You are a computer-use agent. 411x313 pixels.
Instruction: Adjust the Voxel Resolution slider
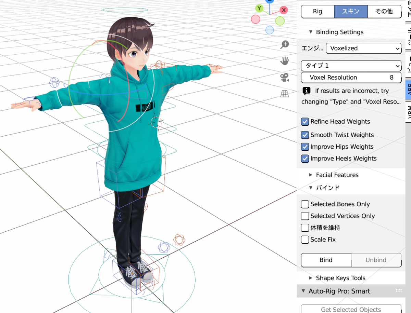pos(351,78)
